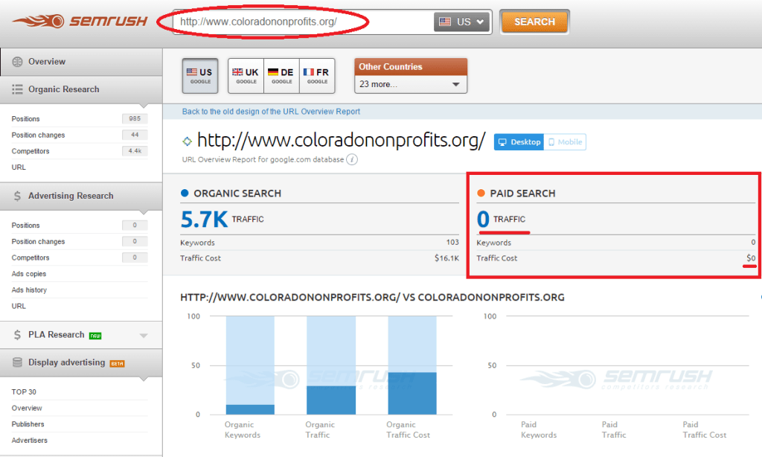Select the DE Google database
The image size is (762, 457).
coord(282,75)
